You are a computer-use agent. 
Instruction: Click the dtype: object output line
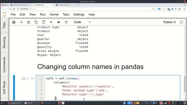coord(49,55)
